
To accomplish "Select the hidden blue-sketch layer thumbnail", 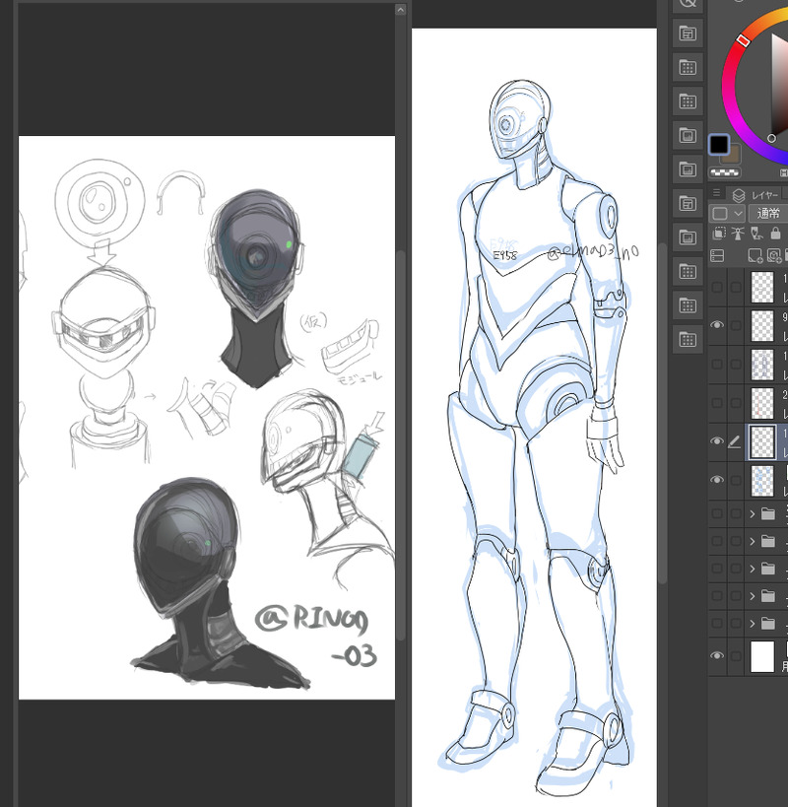I will (x=762, y=364).
